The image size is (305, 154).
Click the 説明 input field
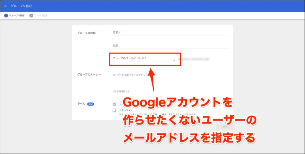click(x=171, y=46)
